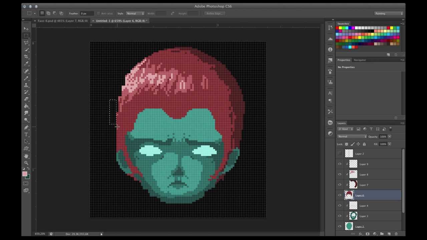Image resolution: width=427 pixels, height=240 pixels.
Task: Select the Lasso tool
Action: click(x=26, y=43)
